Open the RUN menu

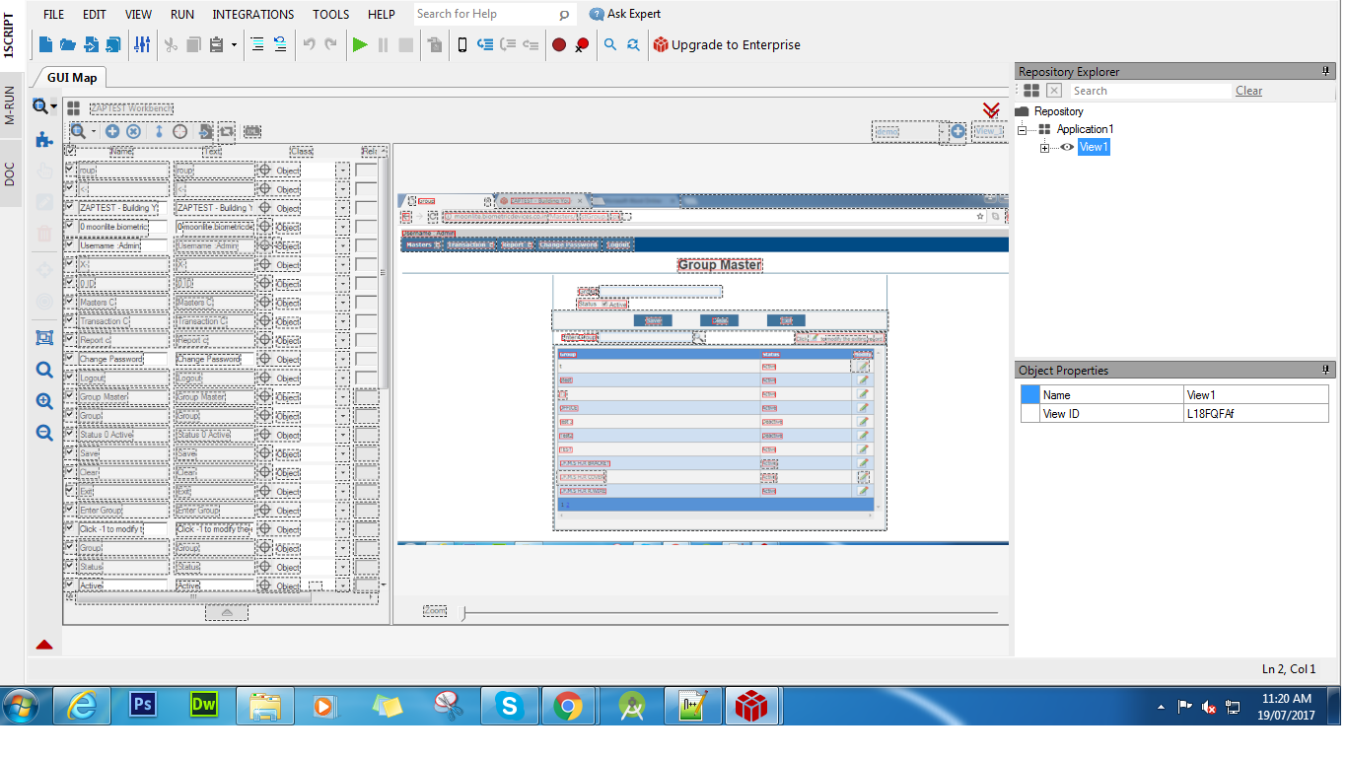click(x=182, y=14)
